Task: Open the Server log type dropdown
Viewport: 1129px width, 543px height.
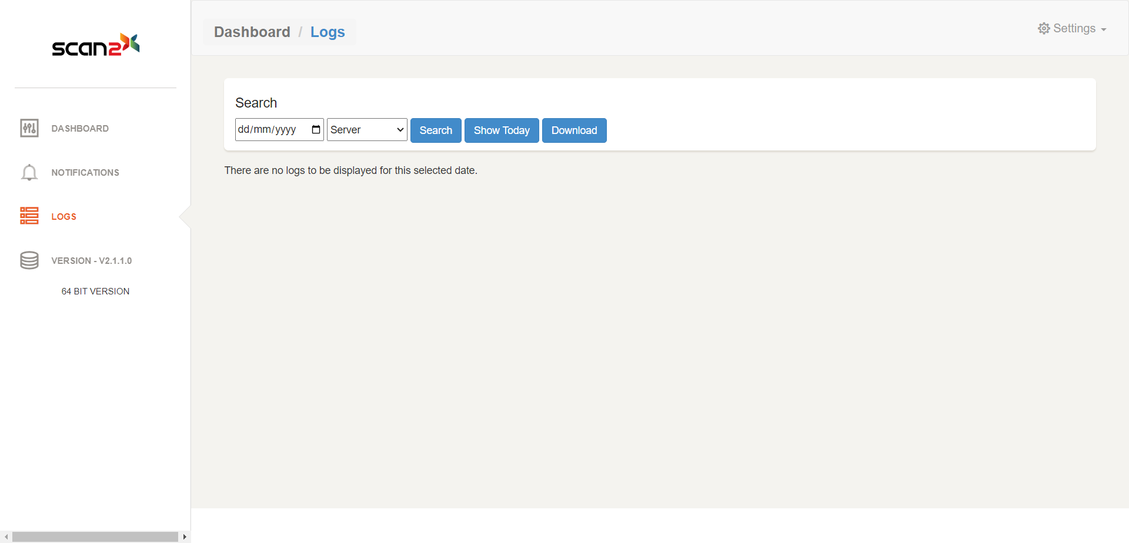Action: (367, 130)
